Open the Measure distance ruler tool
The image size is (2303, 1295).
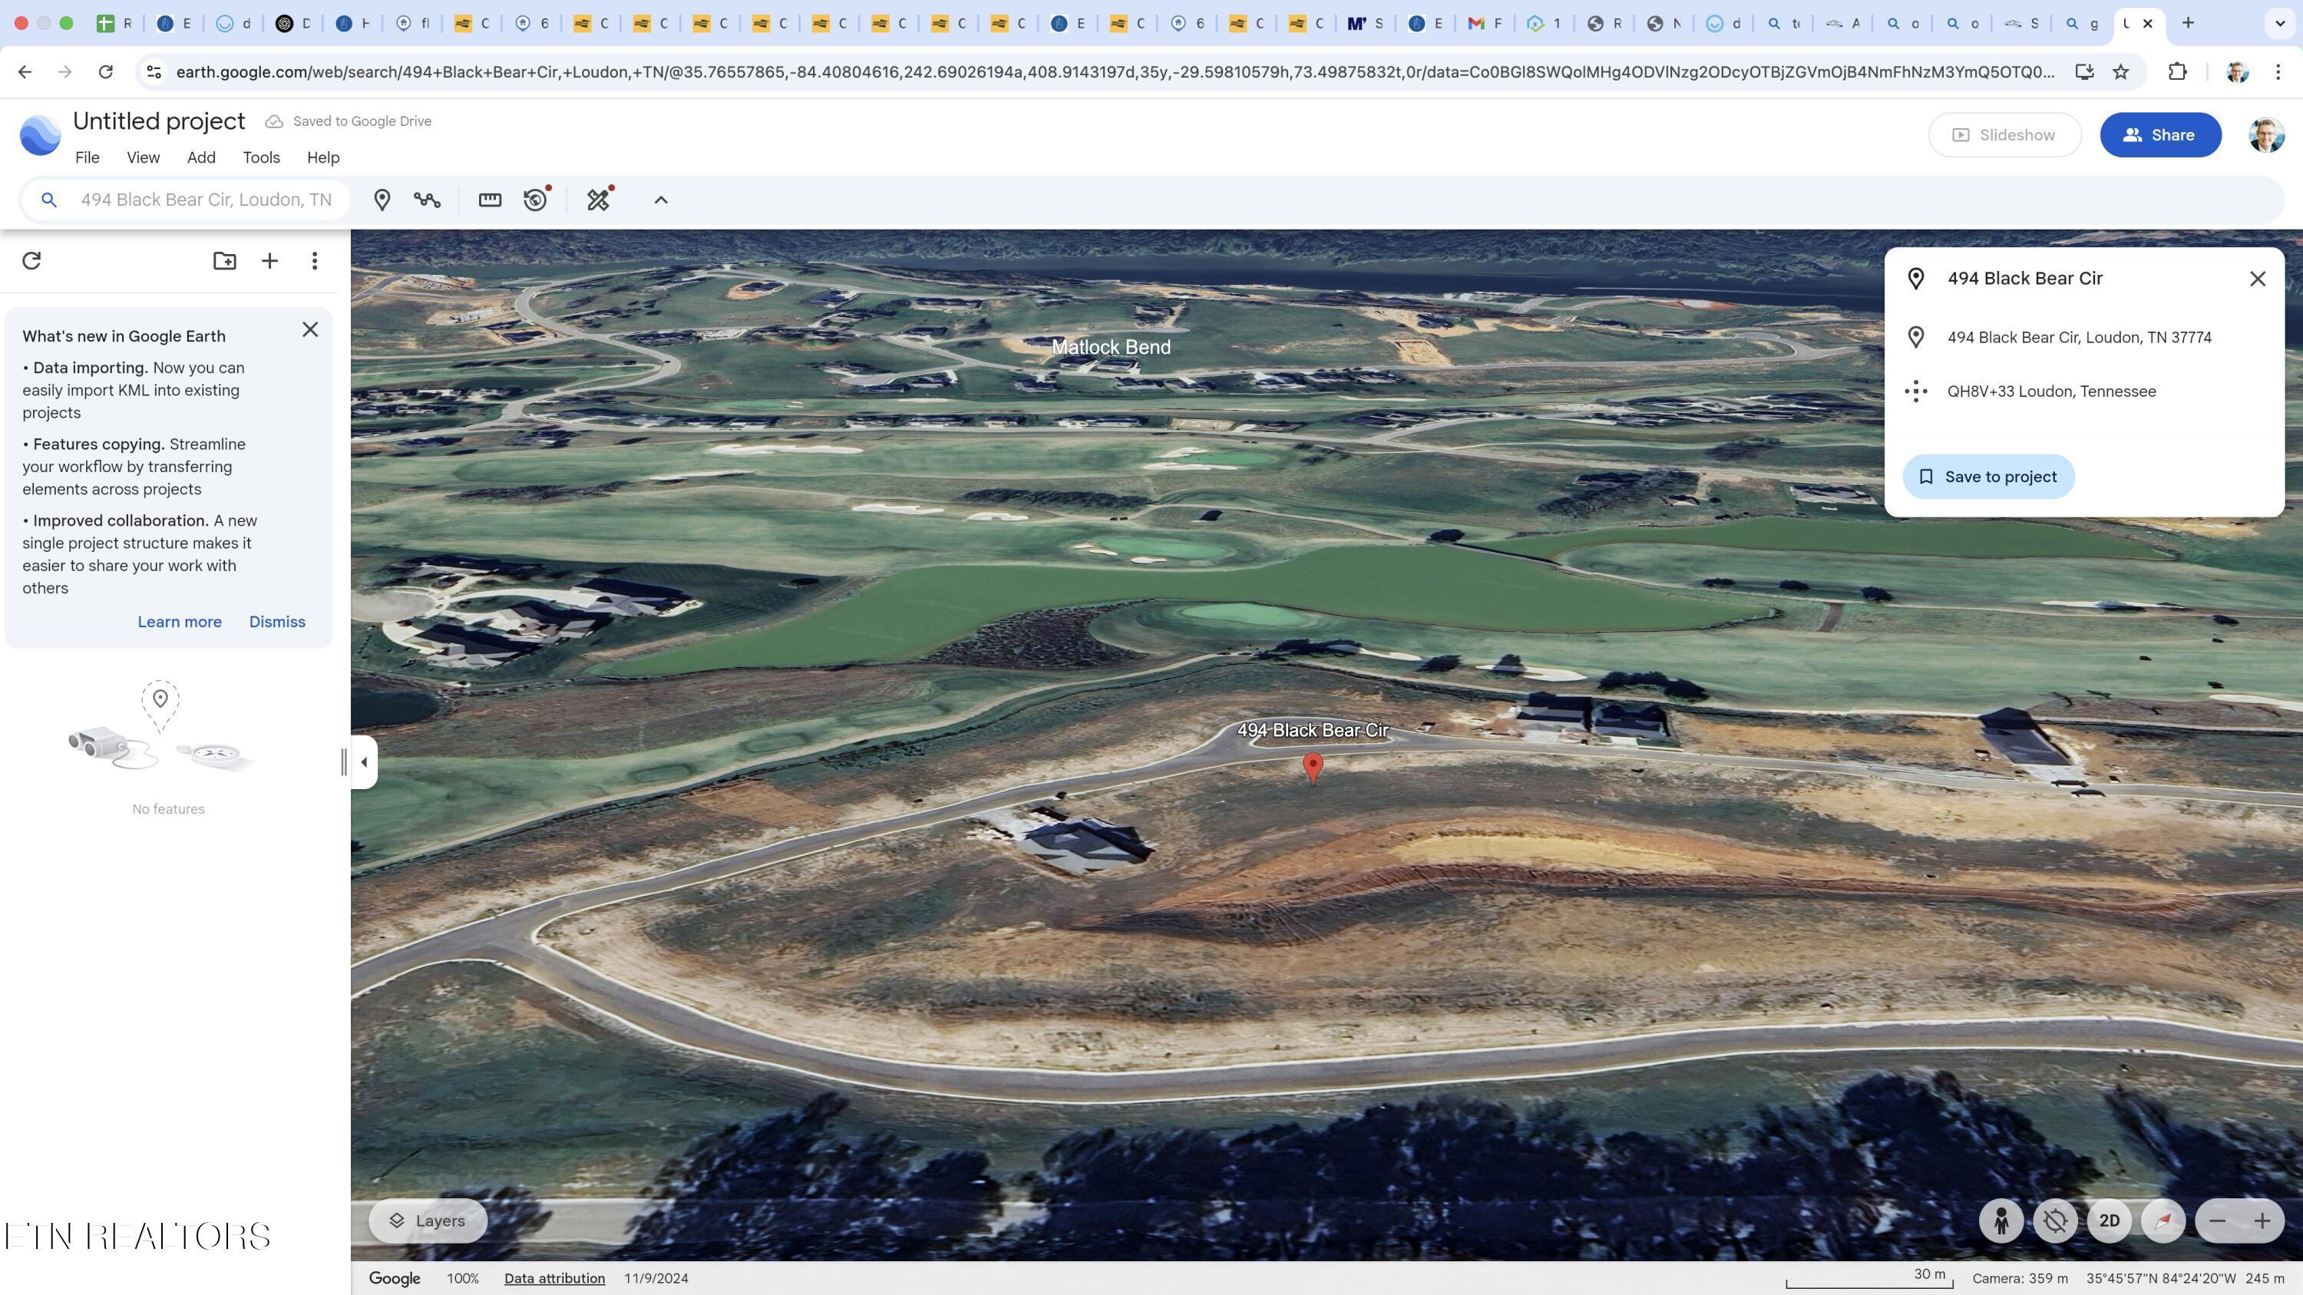point(490,200)
